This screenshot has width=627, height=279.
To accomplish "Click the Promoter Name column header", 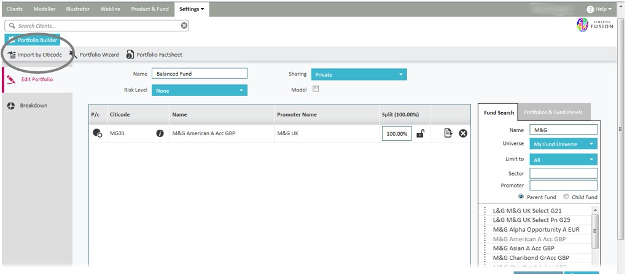I will click(327, 114).
